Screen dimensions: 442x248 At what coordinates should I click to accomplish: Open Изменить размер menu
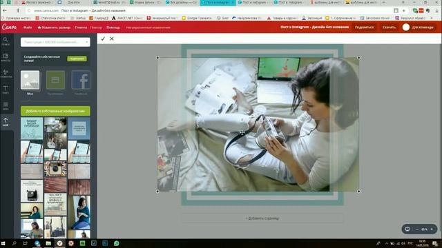(x=54, y=28)
